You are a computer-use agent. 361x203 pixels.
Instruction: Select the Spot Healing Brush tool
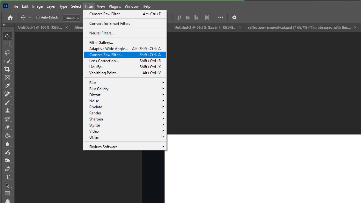click(x=7, y=94)
